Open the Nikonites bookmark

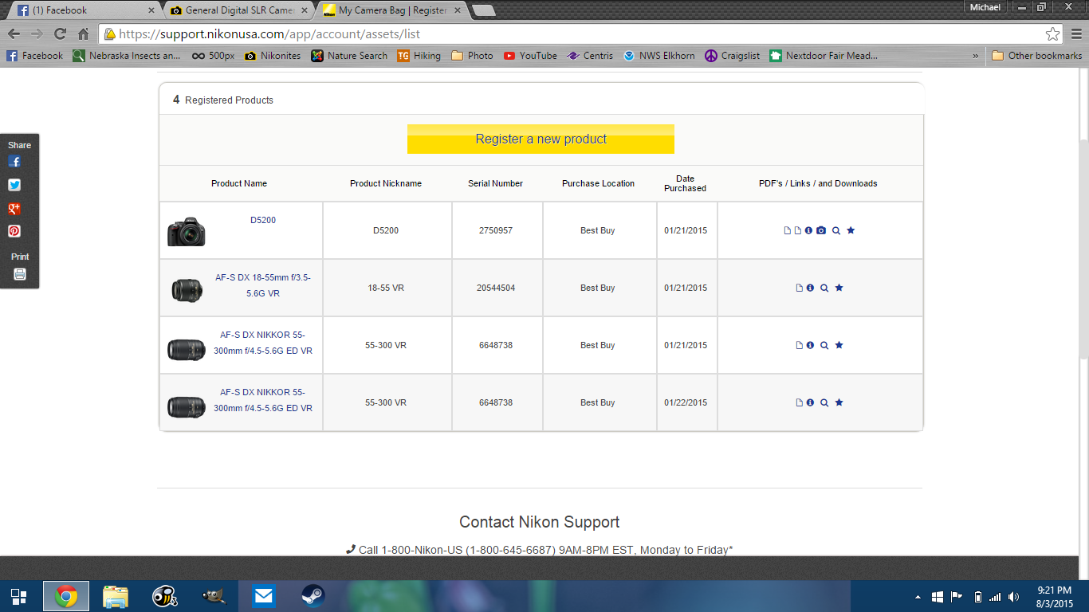point(273,56)
